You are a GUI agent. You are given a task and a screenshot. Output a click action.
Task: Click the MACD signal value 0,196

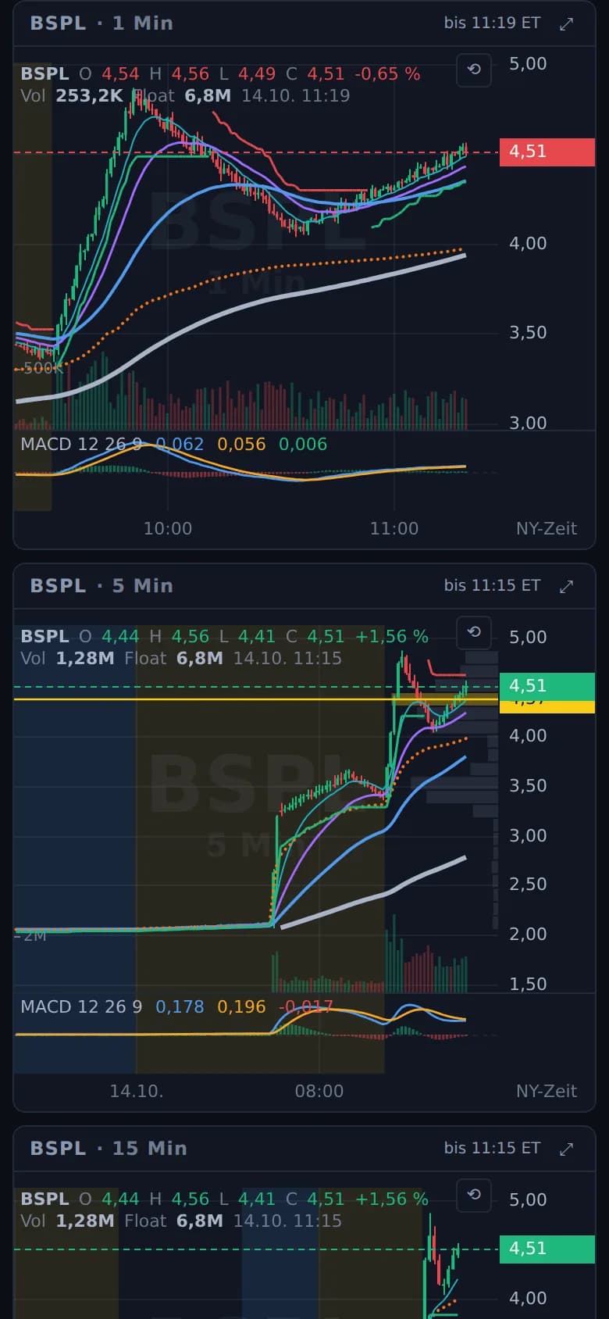click(241, 1007)
